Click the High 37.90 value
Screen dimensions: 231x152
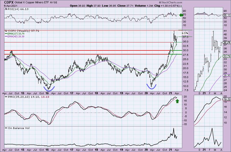pos(93,6)
